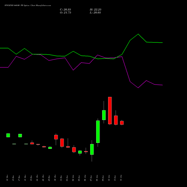Click the close price value C: 20.35
Viewport: 187px width, 187px height.
tap(65, 10)
